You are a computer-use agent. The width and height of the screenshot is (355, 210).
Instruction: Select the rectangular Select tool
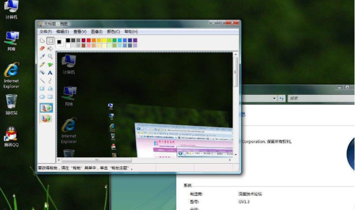(x=50, y=41)
